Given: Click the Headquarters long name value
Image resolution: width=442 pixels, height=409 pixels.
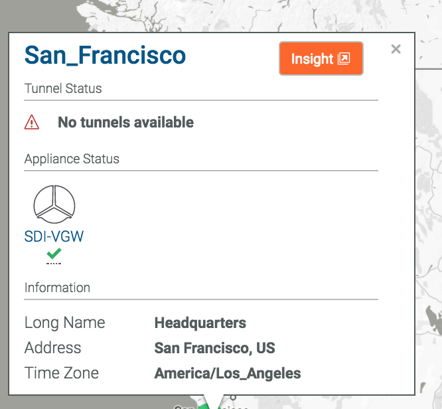Looking at the screenshot, I should [x=200, y=323].
